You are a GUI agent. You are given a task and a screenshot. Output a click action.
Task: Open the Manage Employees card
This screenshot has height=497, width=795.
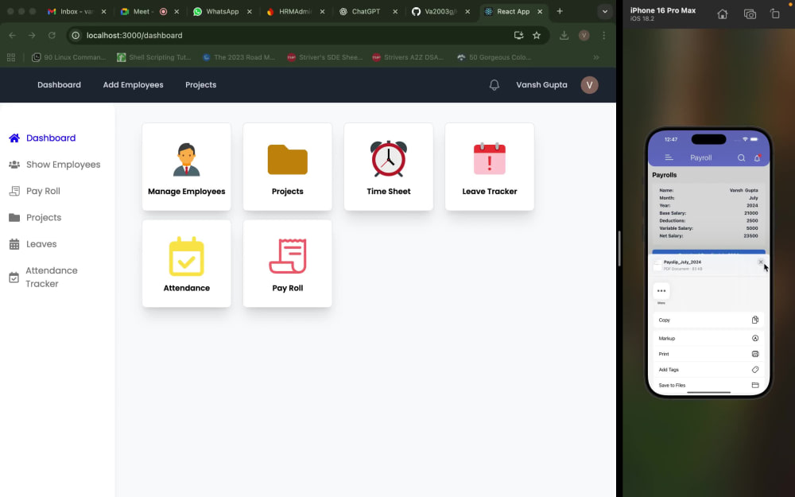(x=186, y=166)
